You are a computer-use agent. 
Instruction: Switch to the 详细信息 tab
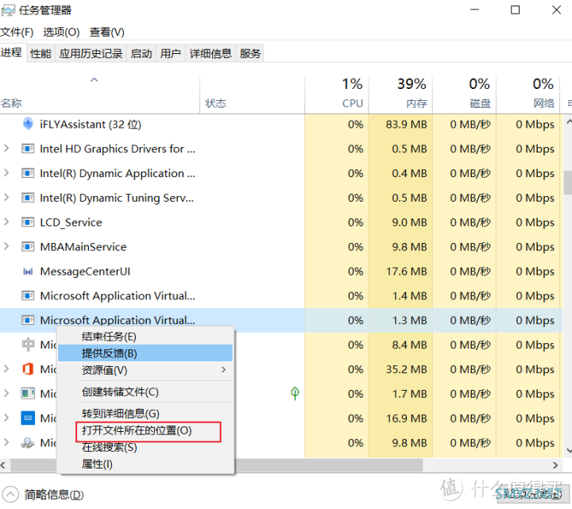[211, 53]
